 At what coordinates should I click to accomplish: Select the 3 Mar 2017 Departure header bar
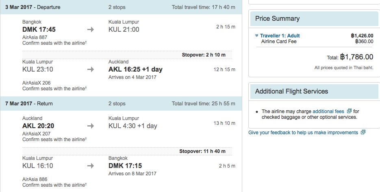pos(121,7)
